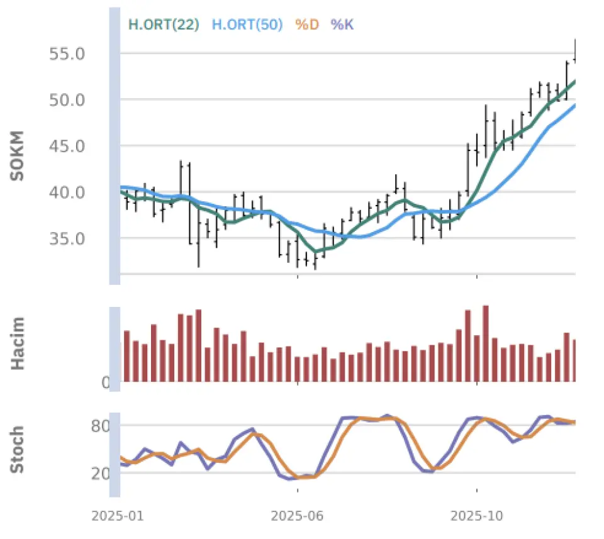Click the Stoch axis title

(x=18, y=449)
